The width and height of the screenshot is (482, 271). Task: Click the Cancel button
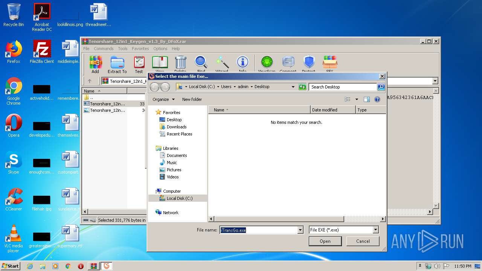(x=363, y=241)
